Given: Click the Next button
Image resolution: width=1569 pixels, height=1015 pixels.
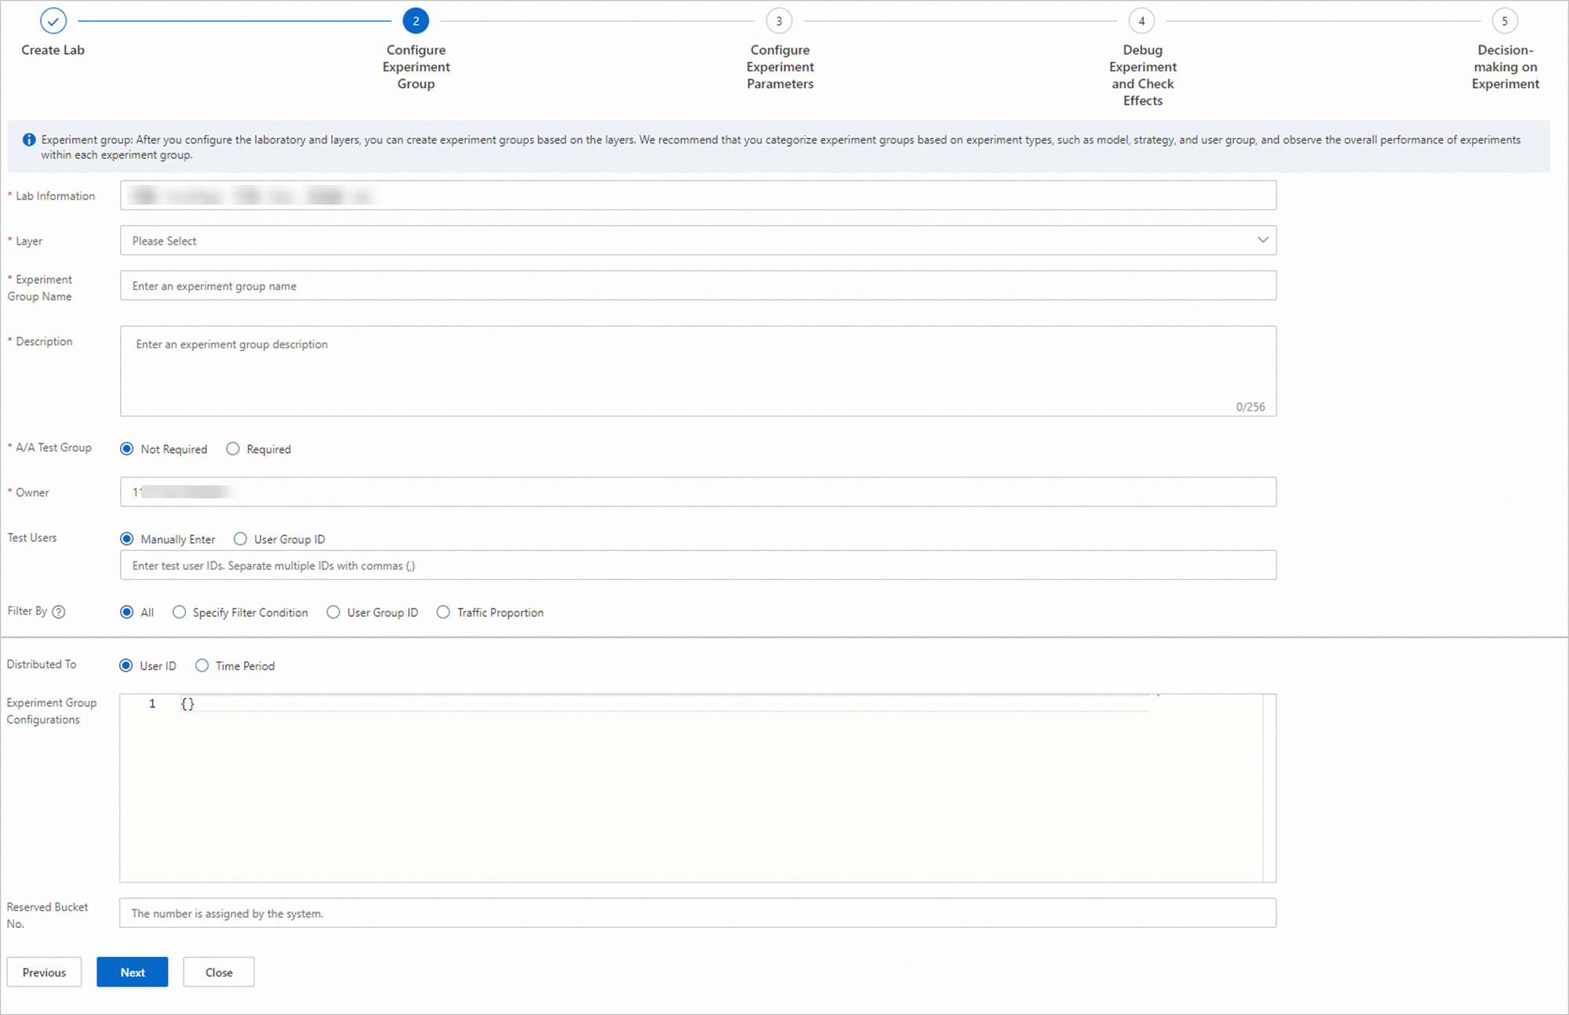Looking at the screenshot, I should coord(132,972).
